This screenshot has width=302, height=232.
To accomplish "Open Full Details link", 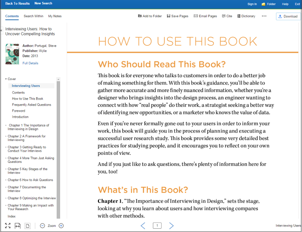I will click(30, 63).
